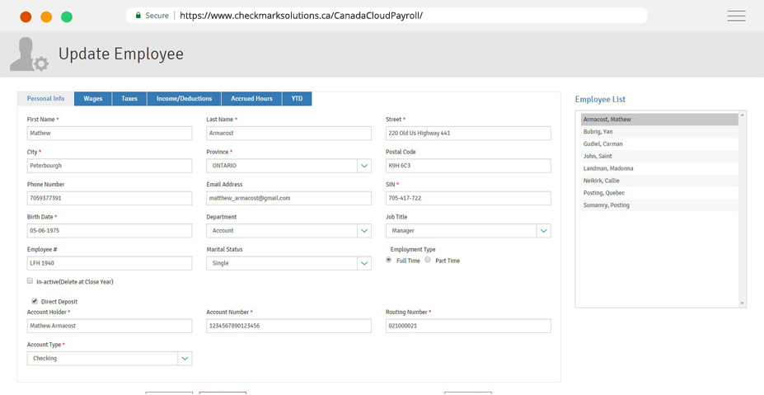Expand the Account Type dropdown
Image resolution: width=764 pixels, height=395 pixels.
click(x=185, y=359)
